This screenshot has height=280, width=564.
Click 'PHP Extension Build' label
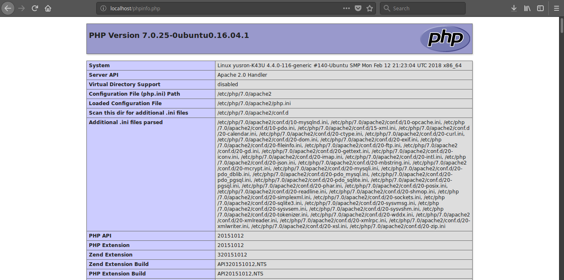click(117, 274)
